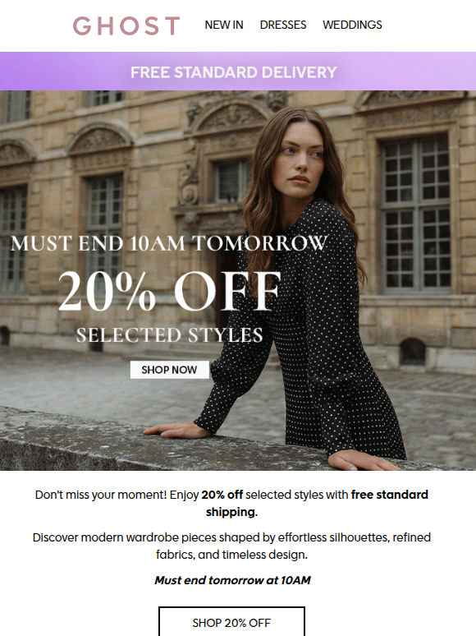
Task: Click the bold '20% off' text in the paragraph
Action: pos(222,495)
